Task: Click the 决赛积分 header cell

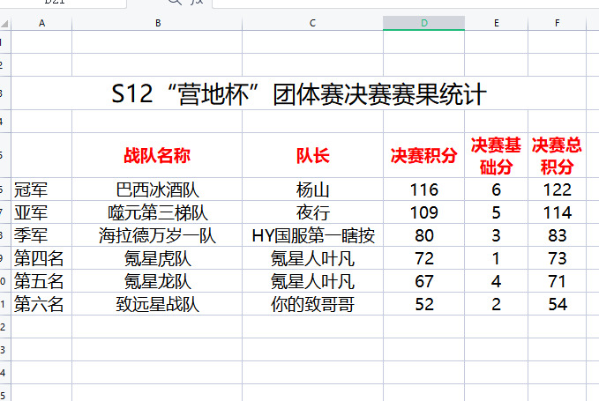Action: pos(423,156)
